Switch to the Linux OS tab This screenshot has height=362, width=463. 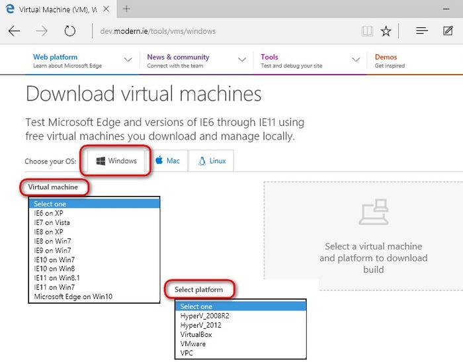pos(212,161)
